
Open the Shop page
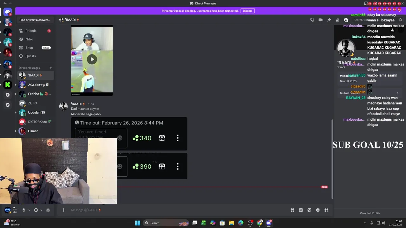click(35, 47)
